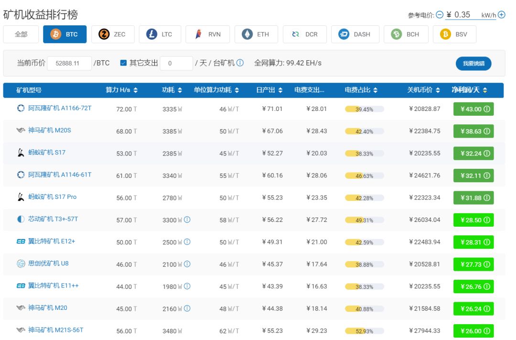Click the 39.45% electricity ratio bar
This screenshot has height=340, width=516.
pyautogui.click(x=364, y=110)
